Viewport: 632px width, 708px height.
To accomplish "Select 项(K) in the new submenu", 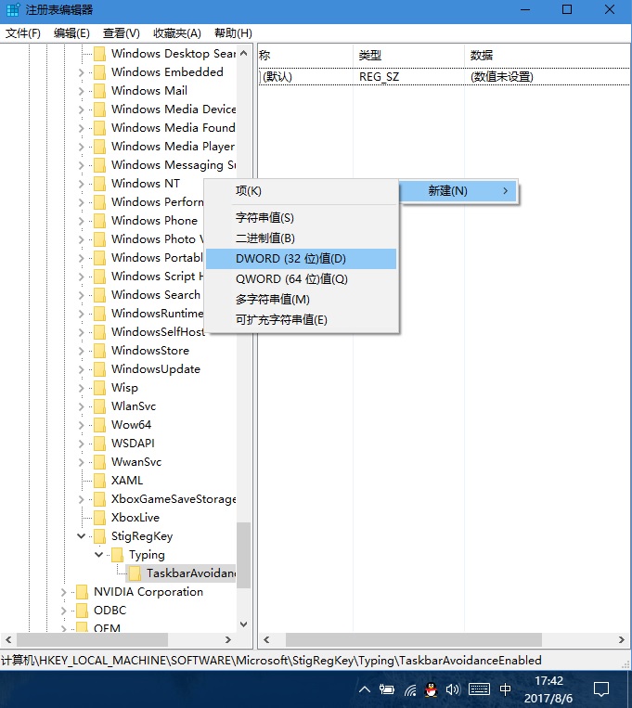I will pos(302,190).
